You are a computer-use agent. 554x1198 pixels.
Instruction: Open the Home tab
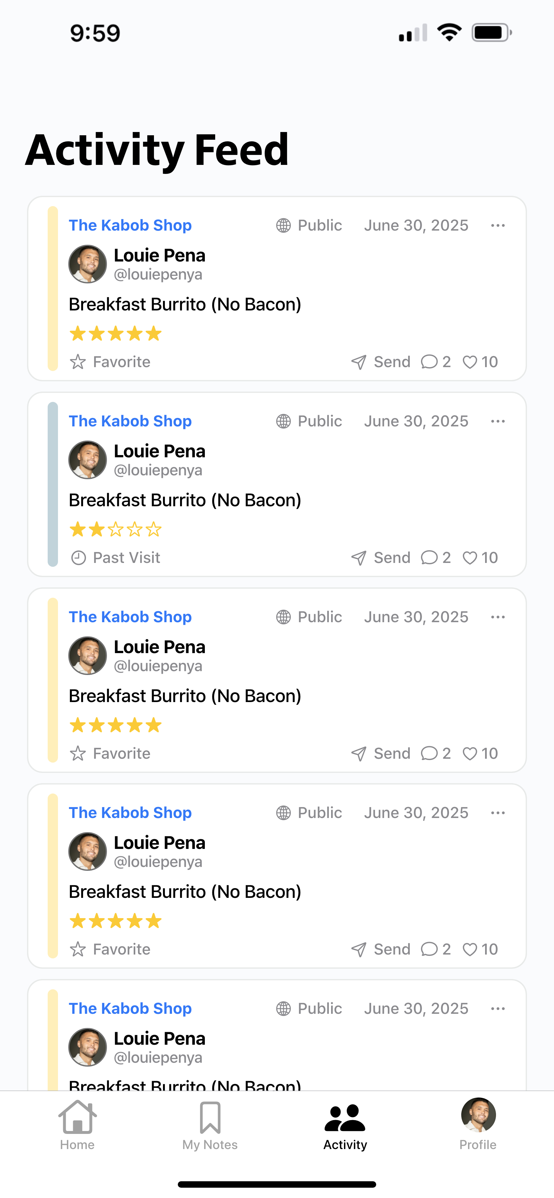(x=77, y=1125)
